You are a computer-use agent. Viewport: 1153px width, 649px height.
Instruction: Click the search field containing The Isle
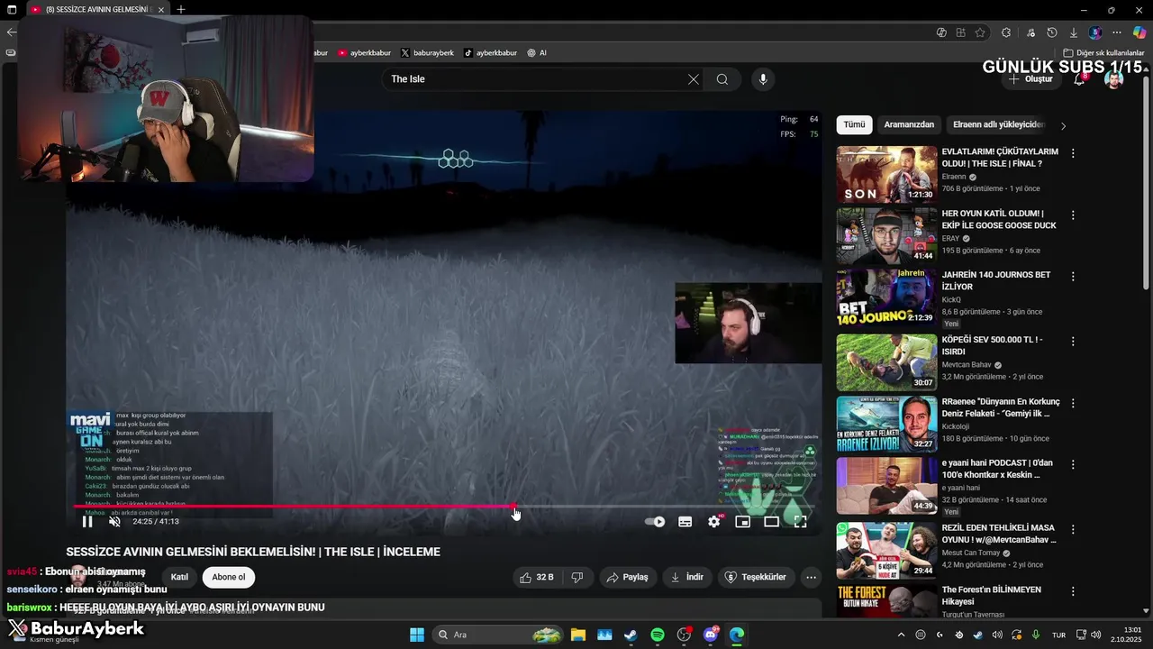pyautogui.click(x=534, y=79)
